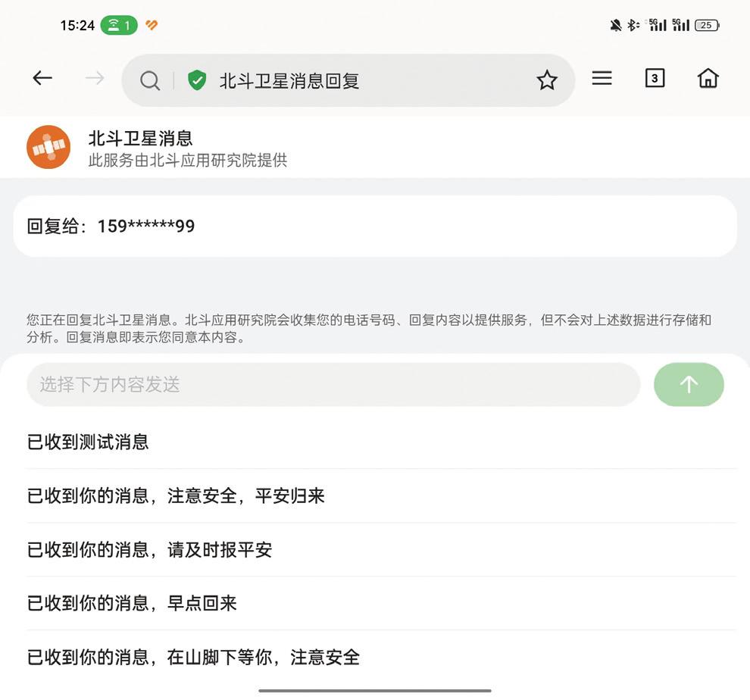The image size is (750, 700).
Task: Click the search magnifier icon
Action: 150,79
